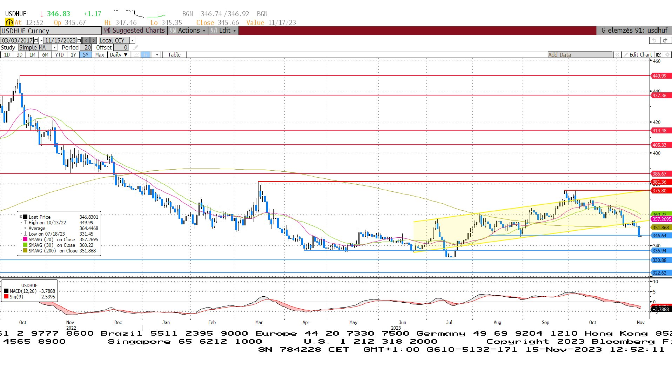Open the Local CCY currency dropdown

[133, 40]
